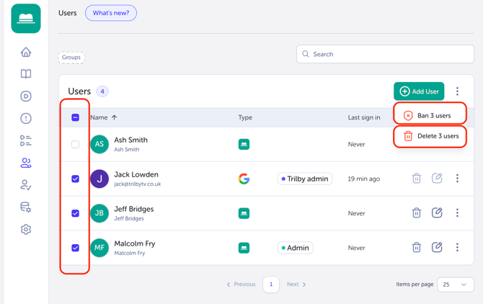The height and width of the screenshot is (304, 483).
Task: Click the Google type icon for Jack Lowden
Action: [244, 179]
